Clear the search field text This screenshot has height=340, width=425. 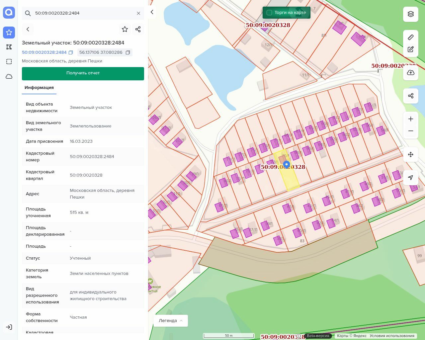(x=138, y=13)
